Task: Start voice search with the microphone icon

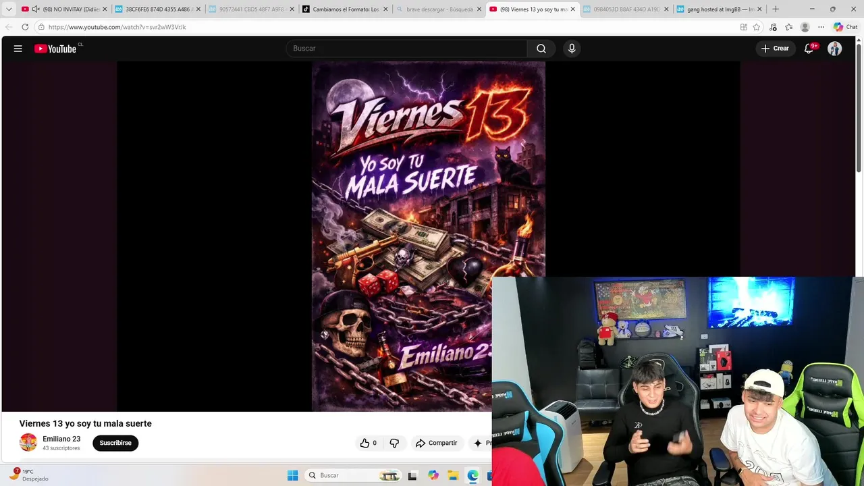Action: [572, 49]
